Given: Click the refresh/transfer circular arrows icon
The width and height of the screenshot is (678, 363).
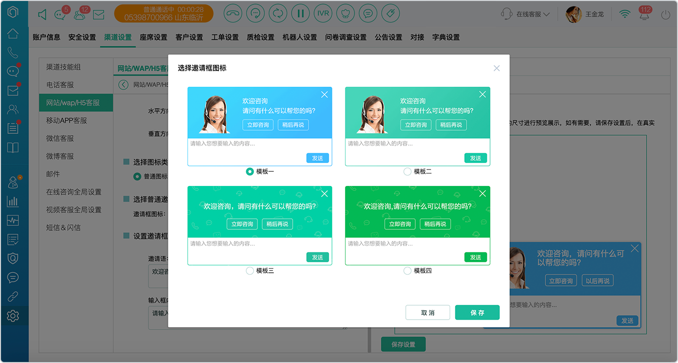Looking at the screenshot, I should coord(278,13).
